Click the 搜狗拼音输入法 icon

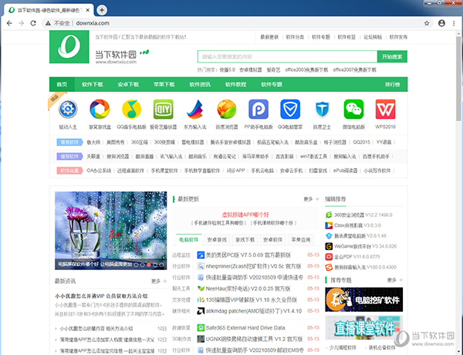[x=329, y=267]
